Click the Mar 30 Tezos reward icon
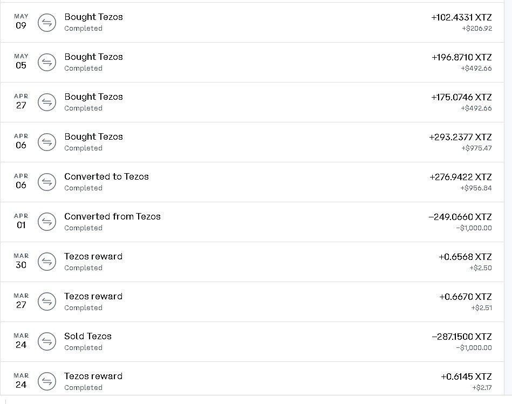Screen dimensions: 512x404 coord(47,262)
